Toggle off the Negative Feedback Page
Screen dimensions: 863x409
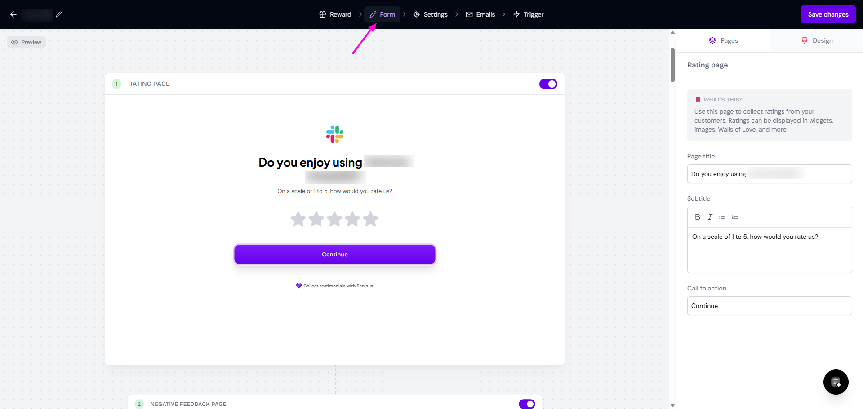pos(526,404)
